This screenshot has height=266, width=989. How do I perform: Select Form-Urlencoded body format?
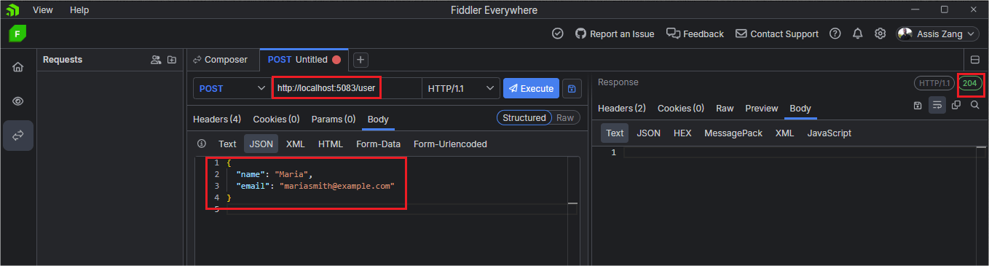[x=450, y=144]
